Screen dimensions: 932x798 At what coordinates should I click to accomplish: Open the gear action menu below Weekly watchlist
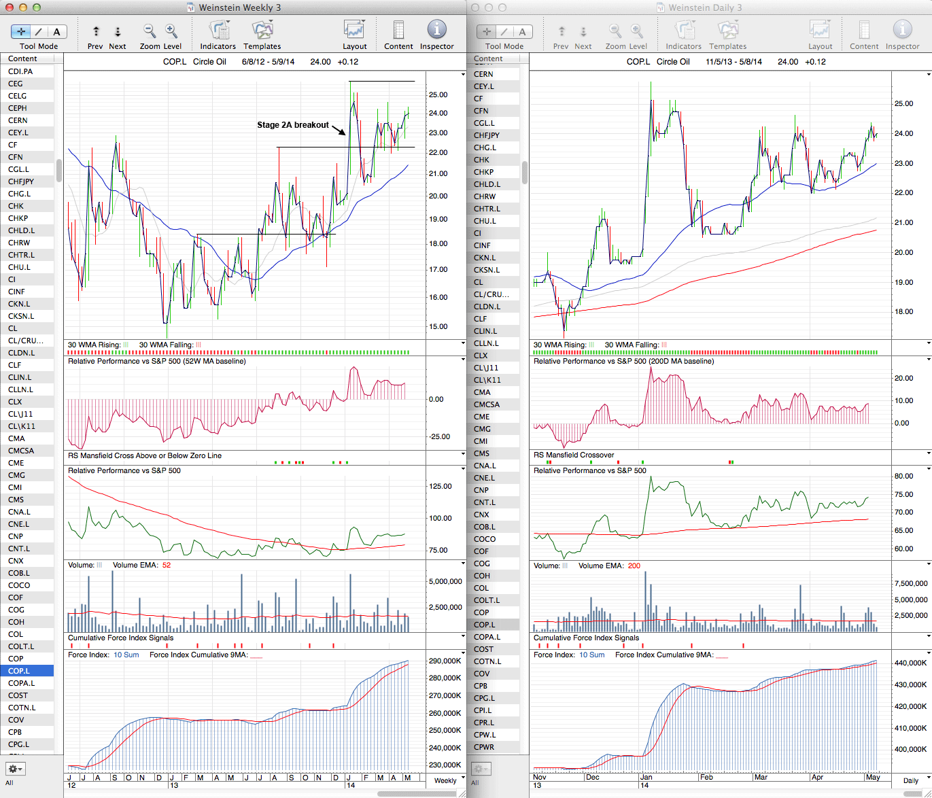(15, 769)
